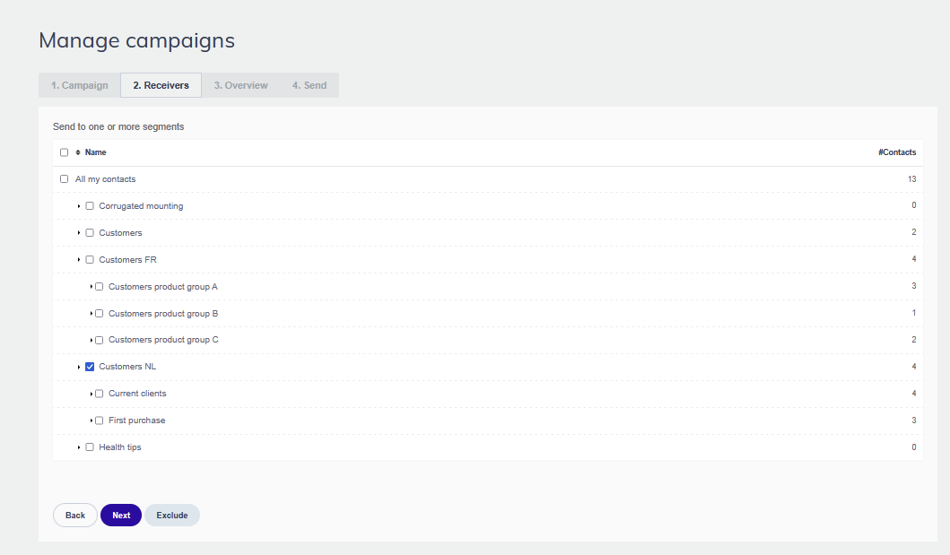
Task: Expand Current clients subsegment arrow
Action: tap(92, 394)
